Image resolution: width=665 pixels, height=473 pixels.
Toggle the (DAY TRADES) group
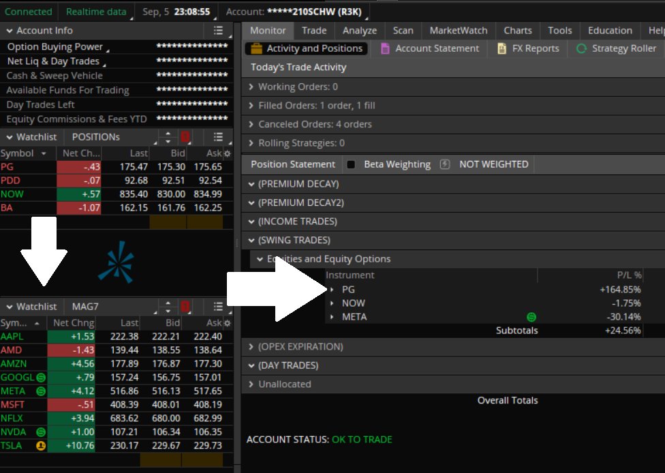[x=251, y=365]
